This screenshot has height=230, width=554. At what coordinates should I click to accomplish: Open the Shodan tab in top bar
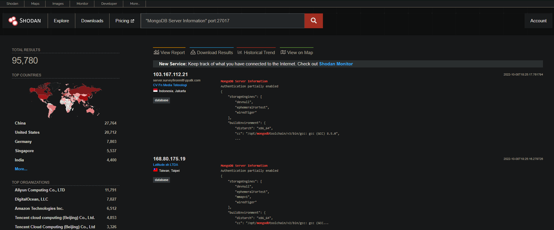click(x=12, y=3)
